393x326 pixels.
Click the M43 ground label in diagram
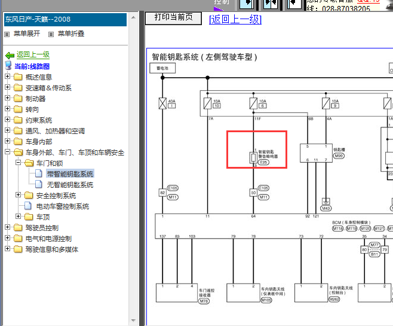pos(326,208)
